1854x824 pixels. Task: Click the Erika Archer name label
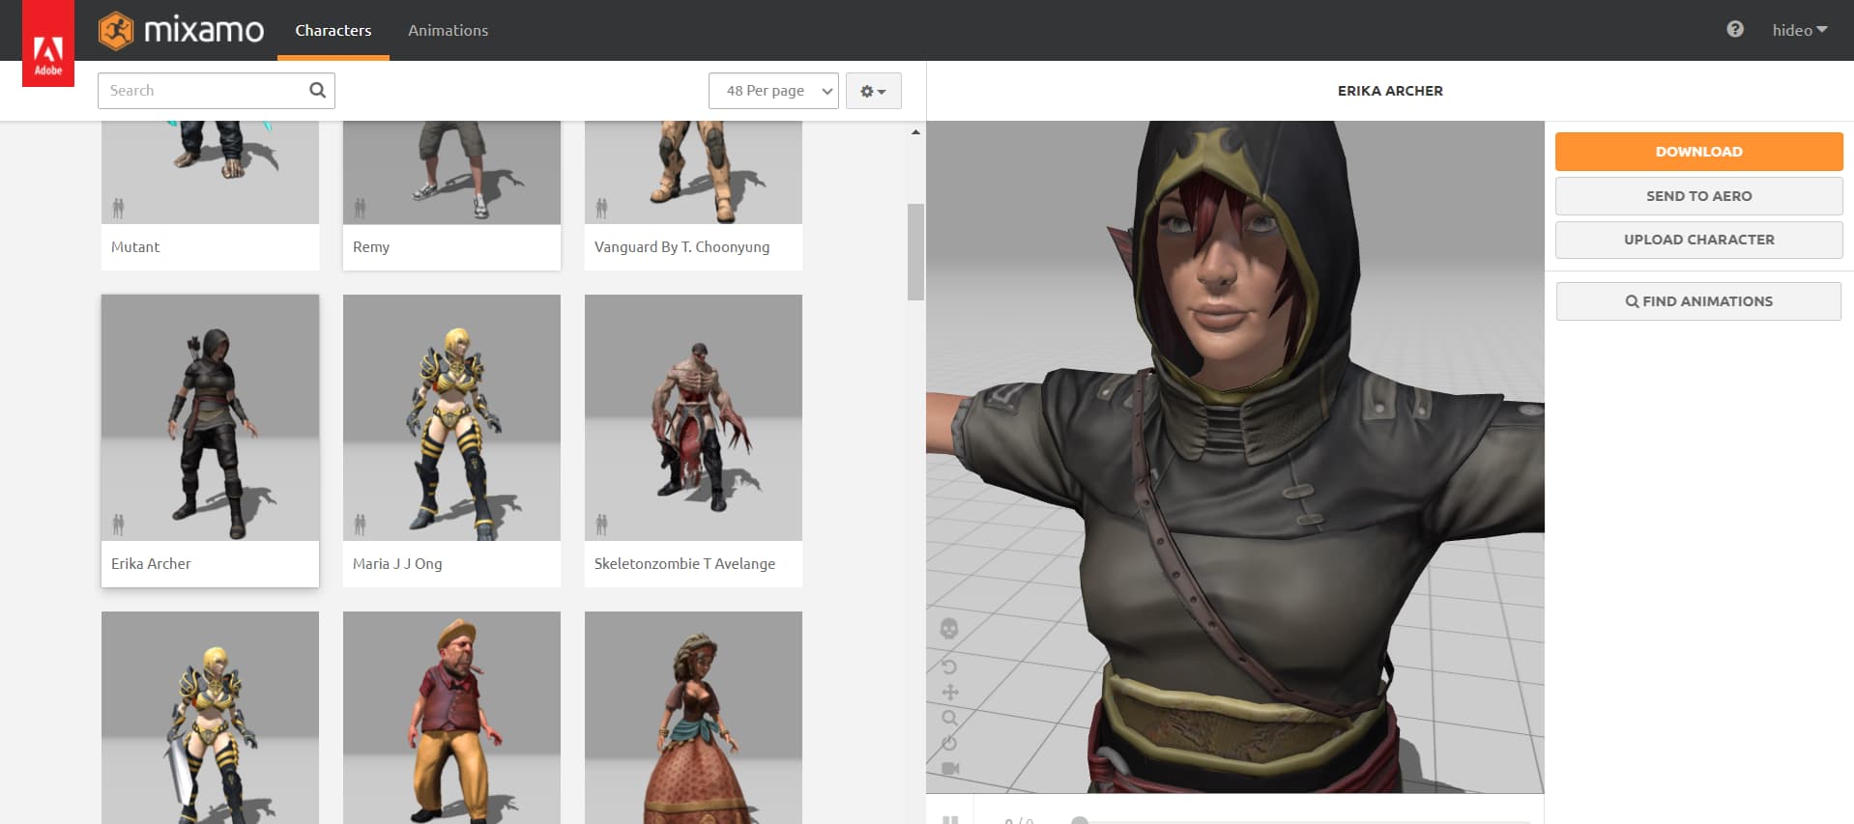[151, 564]
